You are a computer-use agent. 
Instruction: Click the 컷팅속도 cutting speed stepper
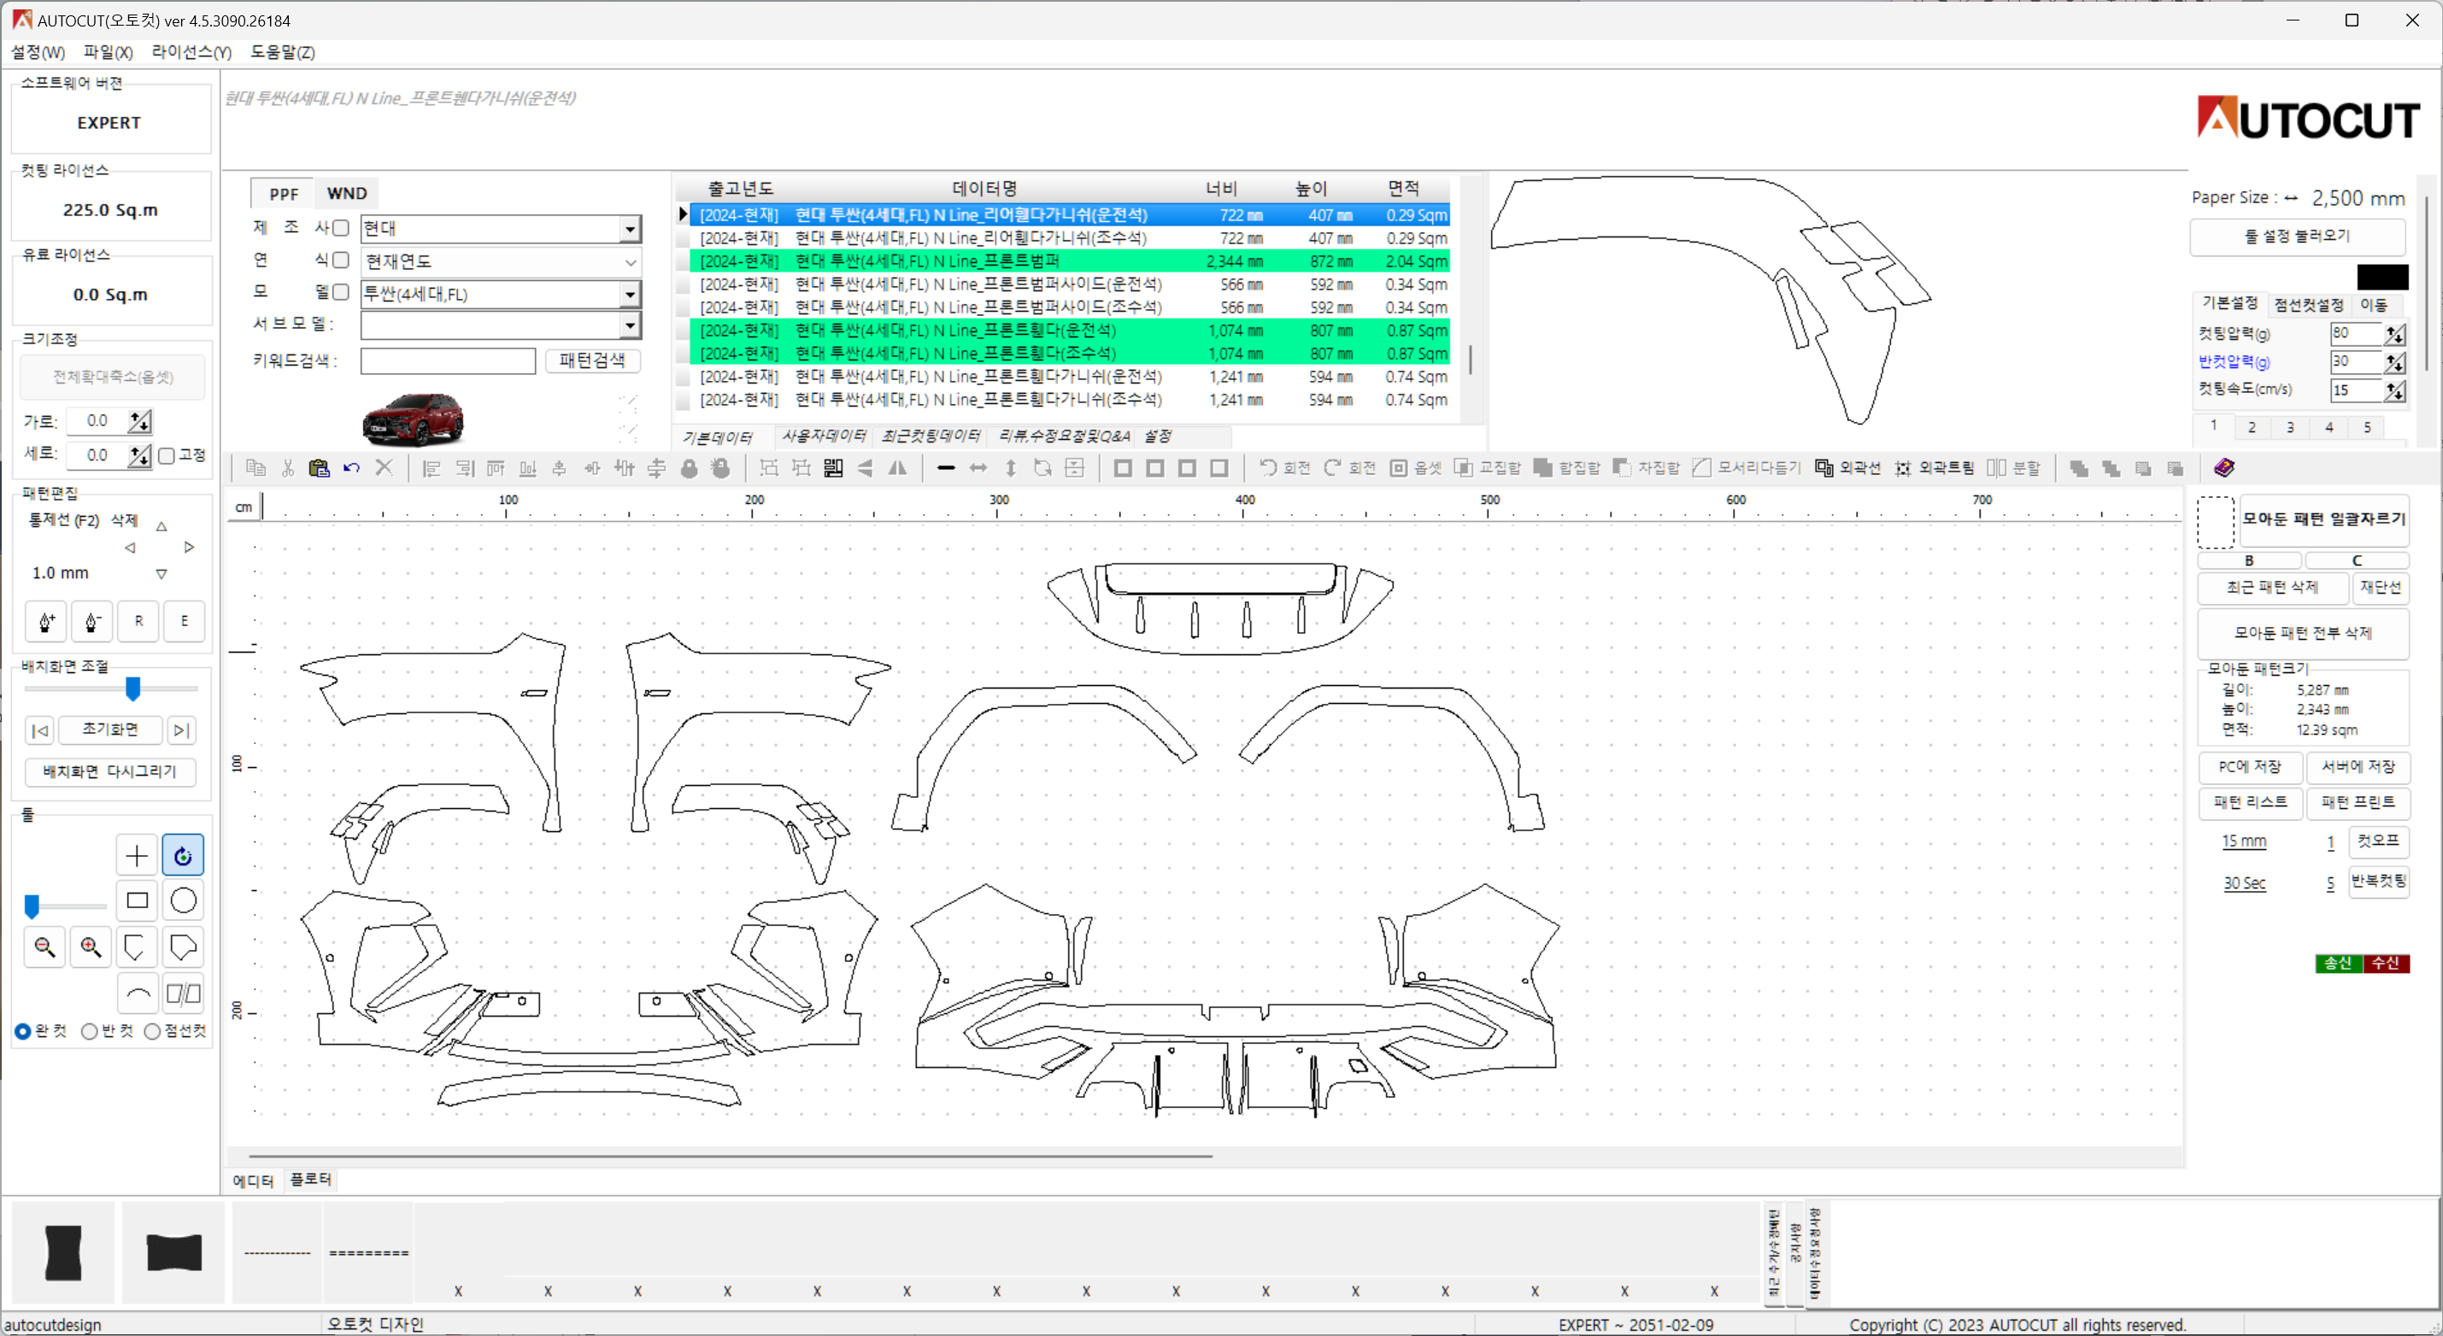click(2394, 390)
